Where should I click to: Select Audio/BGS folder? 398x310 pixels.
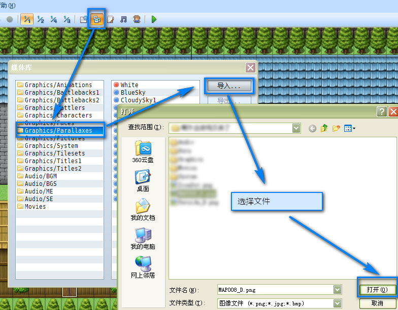[x=60, y=183]
